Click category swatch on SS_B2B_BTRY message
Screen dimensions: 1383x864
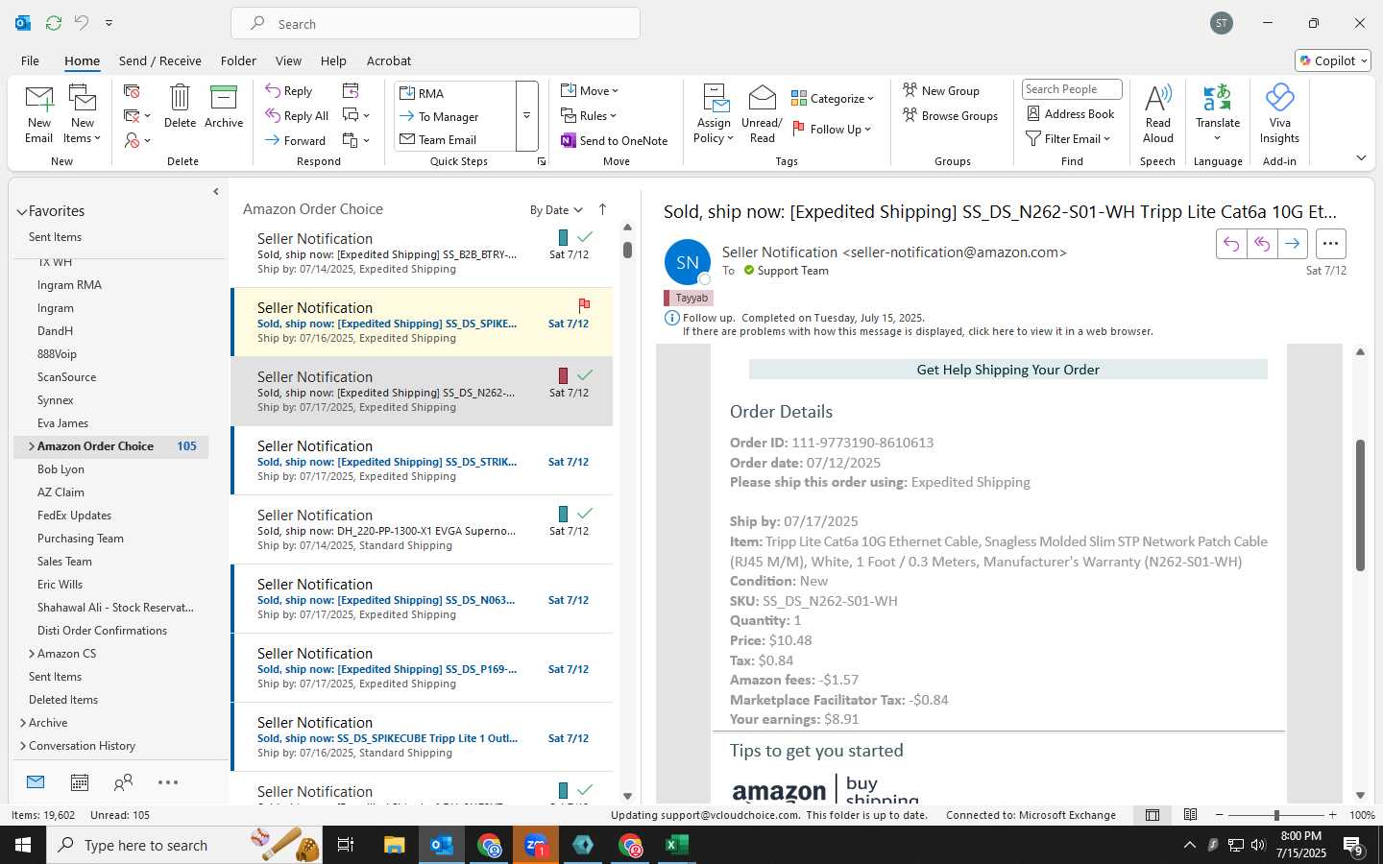(x=563, y=237)
